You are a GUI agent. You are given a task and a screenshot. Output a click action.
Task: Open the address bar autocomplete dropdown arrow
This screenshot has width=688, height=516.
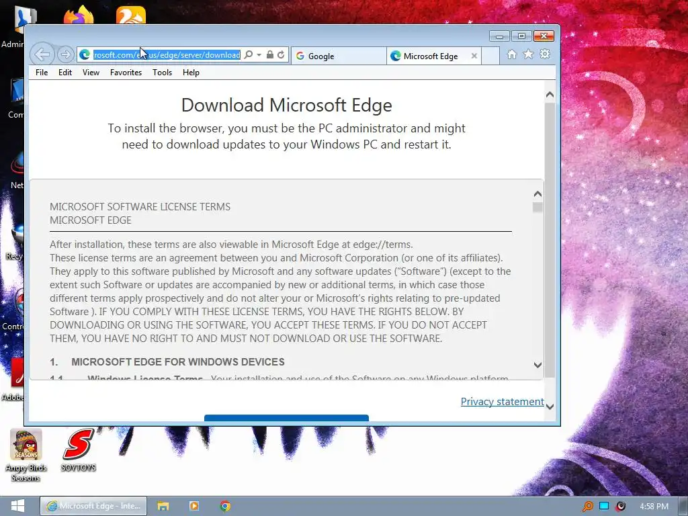click(259, 55)
